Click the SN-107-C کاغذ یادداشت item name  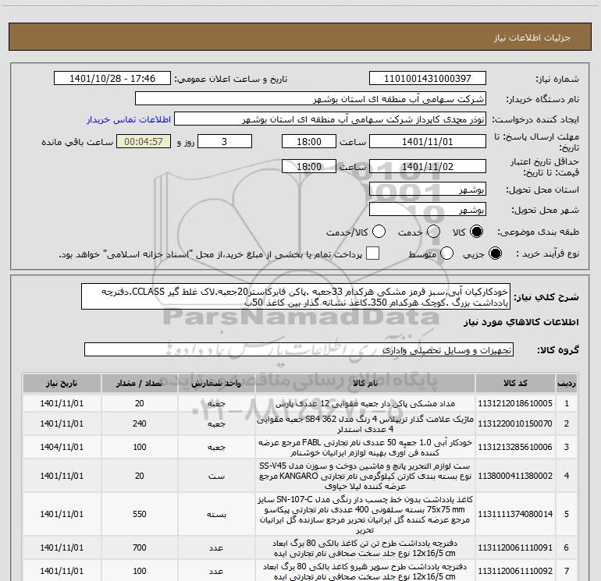point(365,515)
